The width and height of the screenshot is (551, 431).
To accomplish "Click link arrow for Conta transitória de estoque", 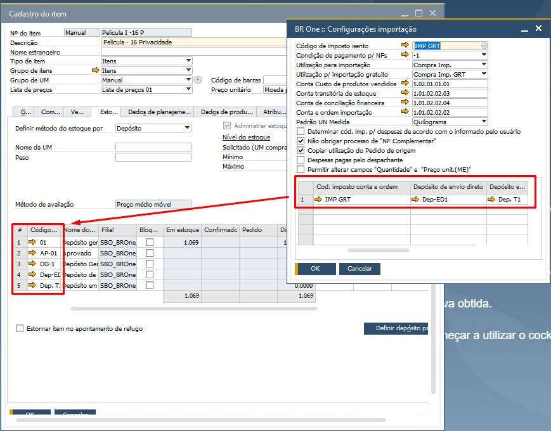I will click(405, 93).
